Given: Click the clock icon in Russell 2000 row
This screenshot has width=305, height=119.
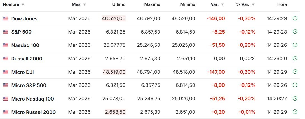Looking at the screenshot, I should point(295,59).
